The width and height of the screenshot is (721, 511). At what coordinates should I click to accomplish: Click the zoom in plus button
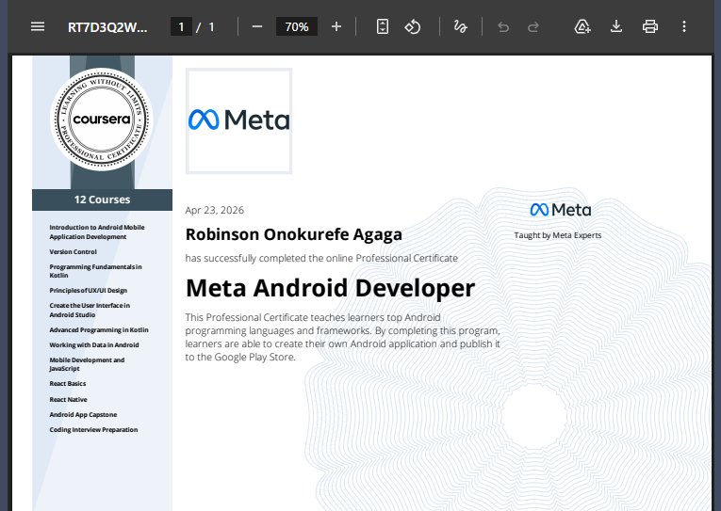coord(336,26)
